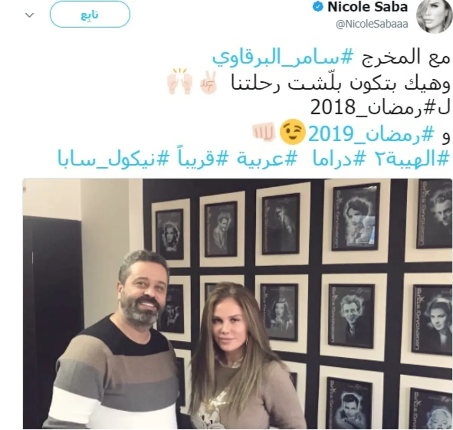Click the winking face emoji
The width and height of the screenshot is (453, 430).
pos(292,131)
